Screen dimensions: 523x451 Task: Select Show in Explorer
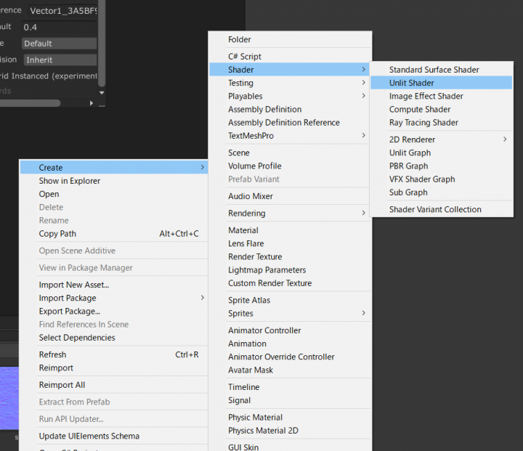pyautogui.click(x=70, y=181)
